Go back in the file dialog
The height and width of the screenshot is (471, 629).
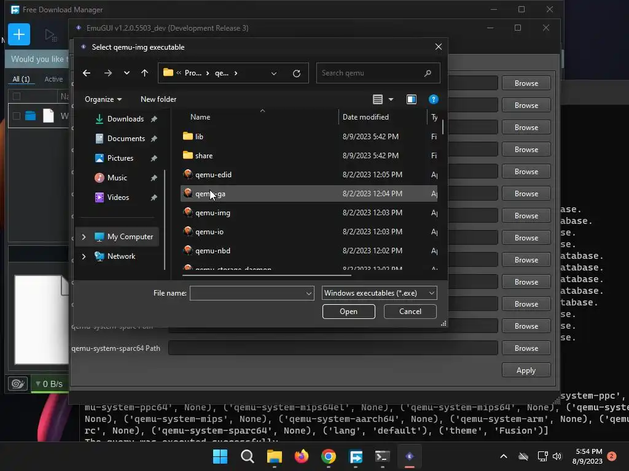point(86,73)
